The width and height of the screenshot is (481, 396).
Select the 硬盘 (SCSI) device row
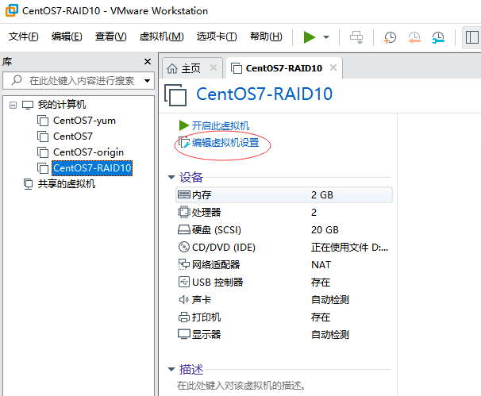(x=283, y=230)
